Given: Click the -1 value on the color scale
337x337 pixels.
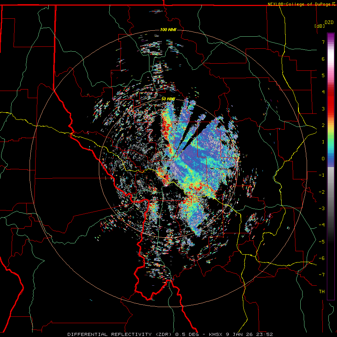Looking at the screenshot, I should click(x=322, y=175).
